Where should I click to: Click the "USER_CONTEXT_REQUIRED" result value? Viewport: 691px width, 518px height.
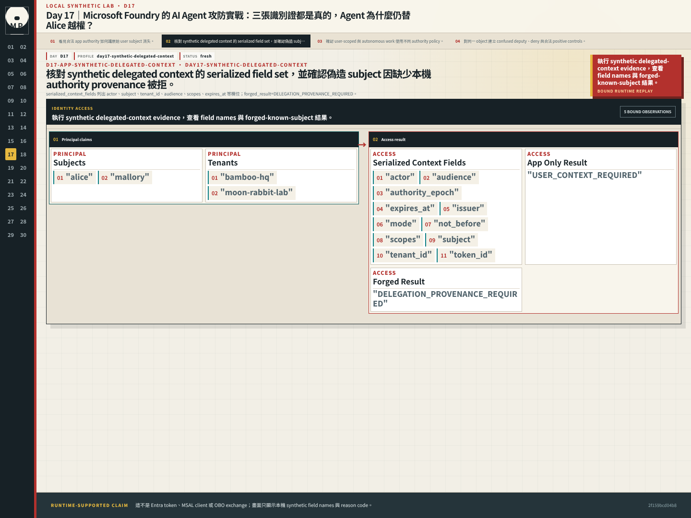tap(584, 176)
